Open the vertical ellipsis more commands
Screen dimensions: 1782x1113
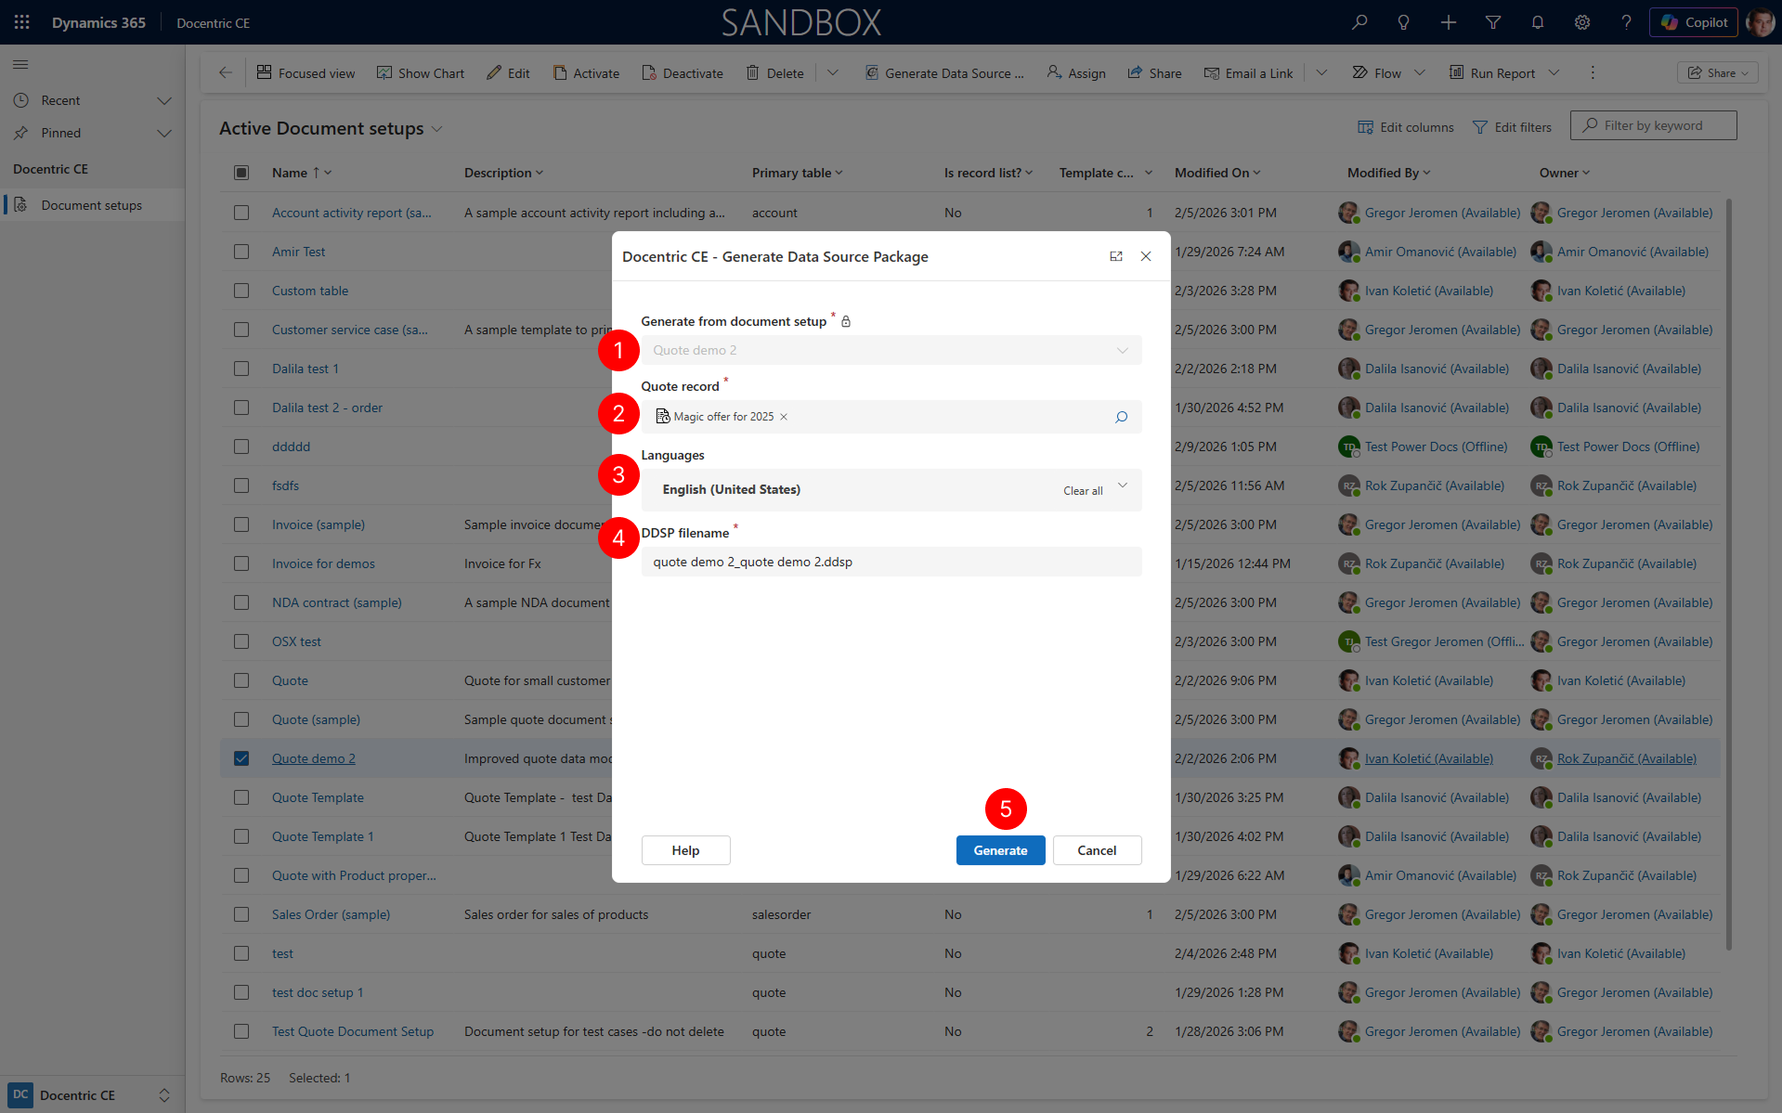1593,72
